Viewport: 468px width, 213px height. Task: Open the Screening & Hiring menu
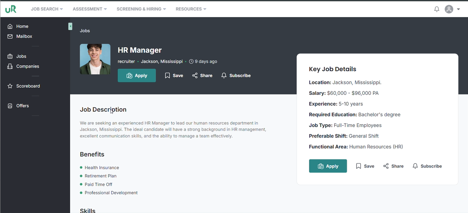pos(141,9)
